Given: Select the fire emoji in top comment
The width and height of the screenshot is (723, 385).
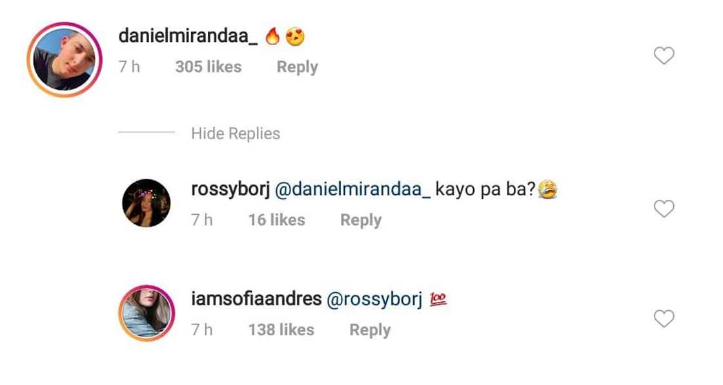Looking at the screenshot, I should pyautogui.click(x=272, y=36).
